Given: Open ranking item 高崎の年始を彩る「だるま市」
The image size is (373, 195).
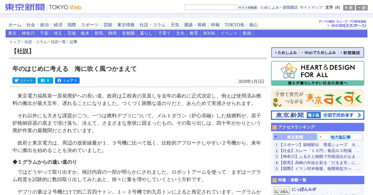Looking at the screenshot, I should pyautogui.click(x=320, y=162).
